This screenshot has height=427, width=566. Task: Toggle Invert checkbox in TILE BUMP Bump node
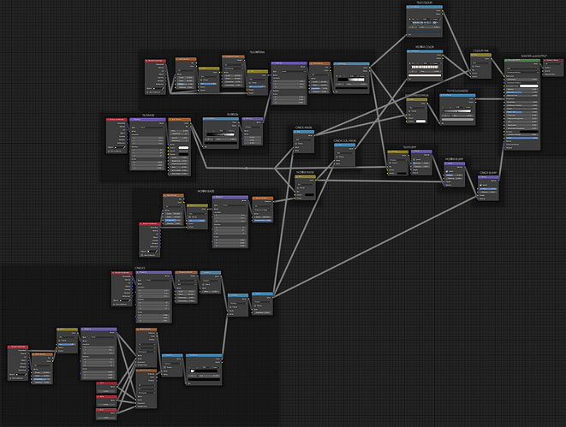[x=414, y=159]
